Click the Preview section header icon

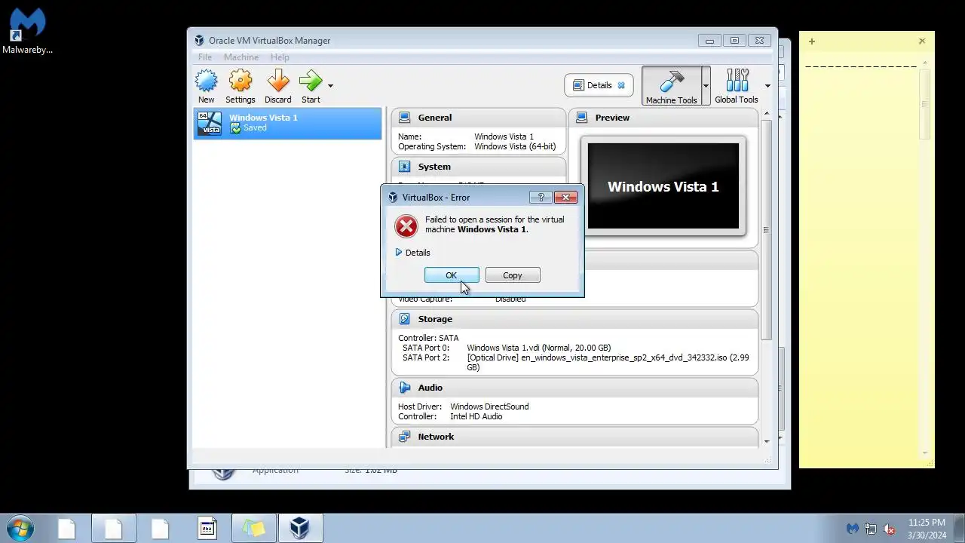[x=581, y=118]
